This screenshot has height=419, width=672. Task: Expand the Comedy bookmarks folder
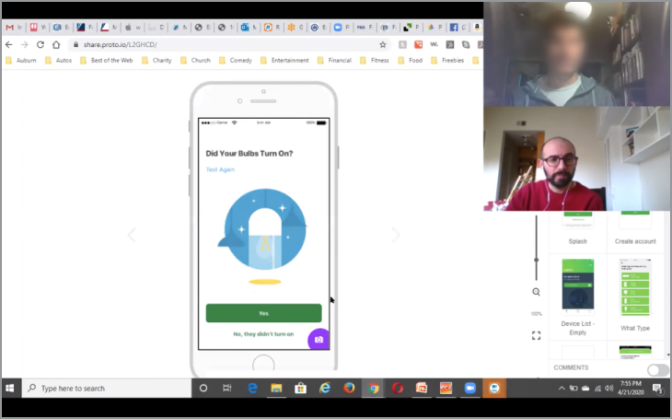coord(236,61)
